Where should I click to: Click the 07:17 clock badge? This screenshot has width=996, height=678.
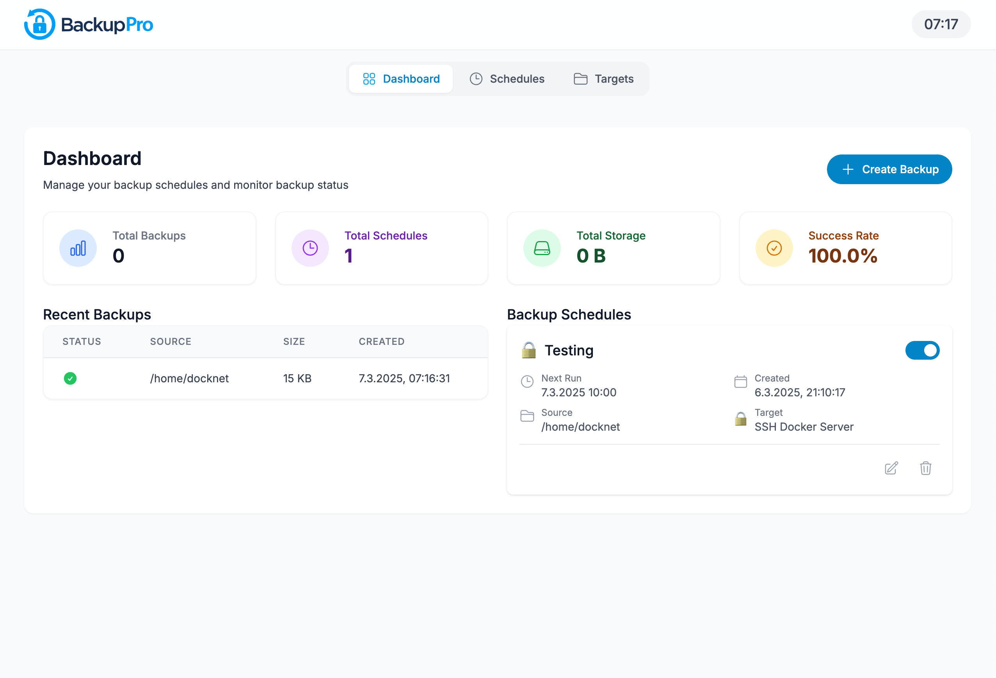[x=941, y=25]
